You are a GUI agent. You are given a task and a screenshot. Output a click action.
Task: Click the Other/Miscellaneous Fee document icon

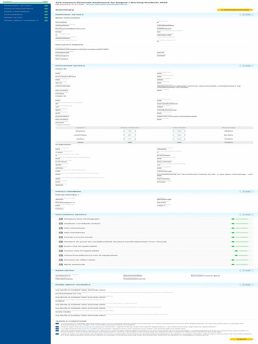61,255
